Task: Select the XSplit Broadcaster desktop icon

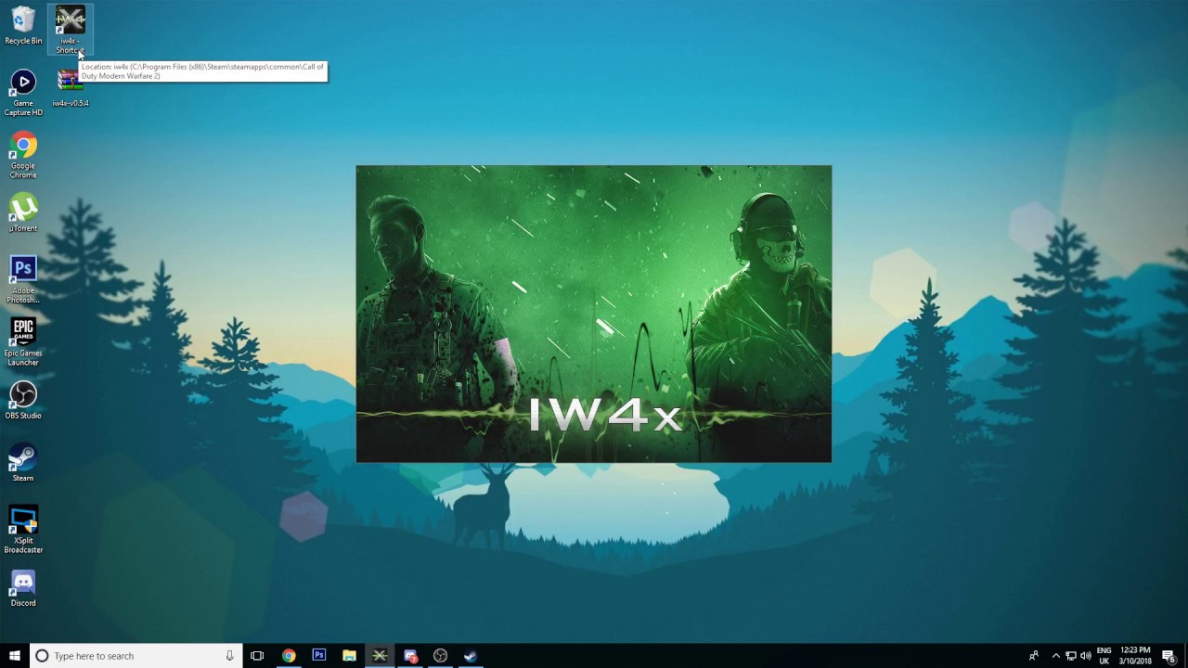Action: coord(23,529)
